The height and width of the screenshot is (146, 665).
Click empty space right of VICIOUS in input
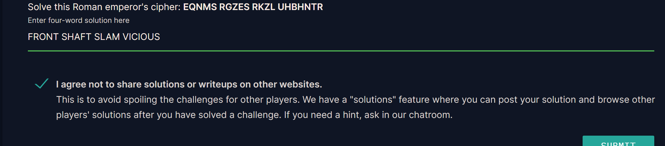(x=398, y=37)
